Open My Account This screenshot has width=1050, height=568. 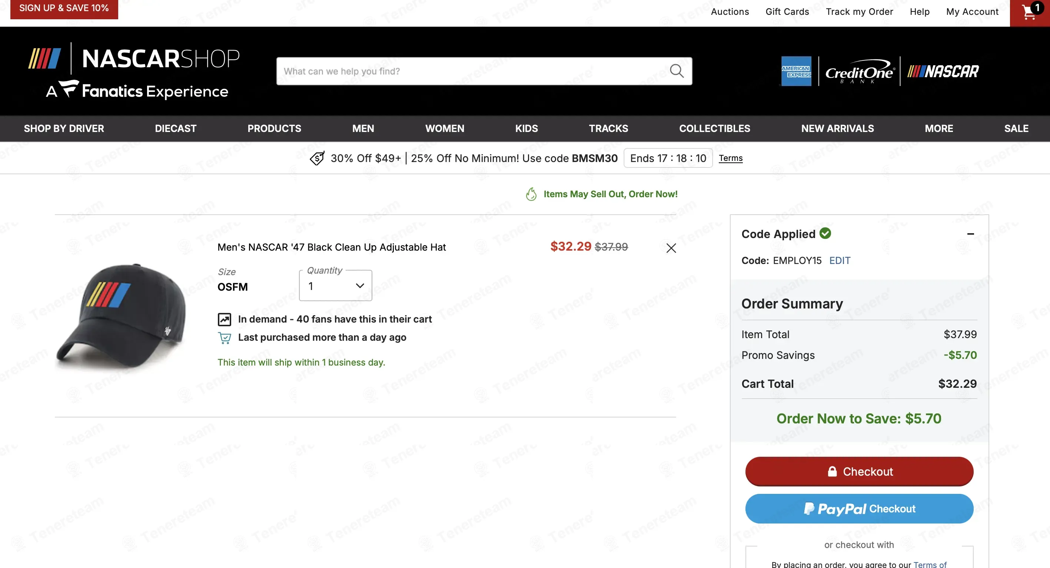pos(972,12)
